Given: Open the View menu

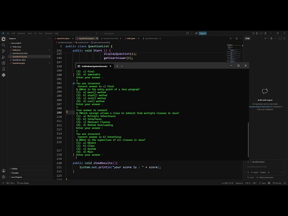Looking at the screenshot, I should tap(30, 33).
